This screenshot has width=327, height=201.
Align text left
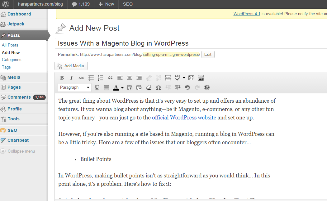tap(120, 78)
